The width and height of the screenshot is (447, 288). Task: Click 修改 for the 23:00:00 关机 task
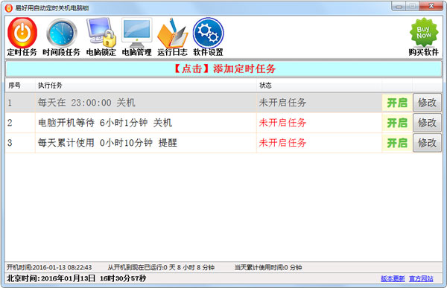pos(427,103)
